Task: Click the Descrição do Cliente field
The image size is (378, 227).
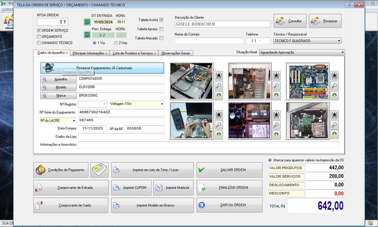Action: click(223, 24)
